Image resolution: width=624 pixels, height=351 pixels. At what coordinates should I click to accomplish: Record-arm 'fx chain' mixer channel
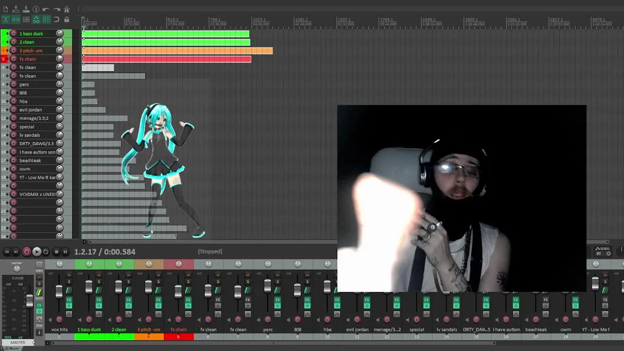tap(178, 320)
